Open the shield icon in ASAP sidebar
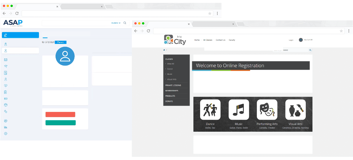 6,86
